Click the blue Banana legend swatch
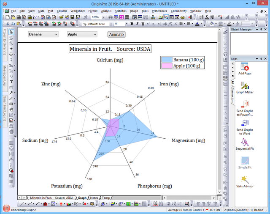The image size is (270, 214). [167, 60]
